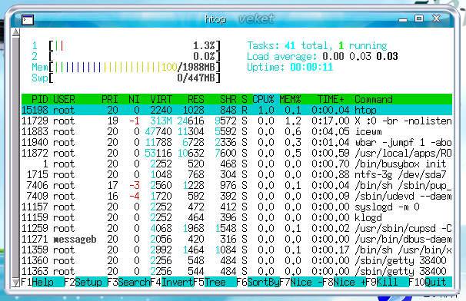Click the Command column header

(x=374, y=99)
